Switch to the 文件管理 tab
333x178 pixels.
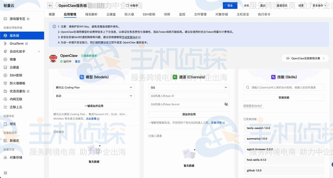[200, 14]
